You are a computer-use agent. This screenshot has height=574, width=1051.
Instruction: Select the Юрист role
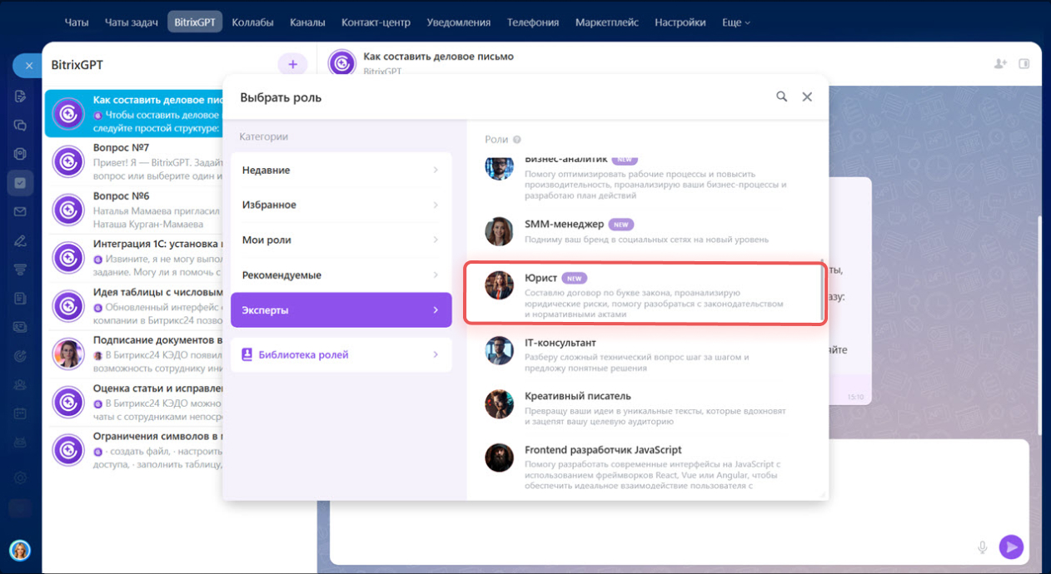click(645, 293)
